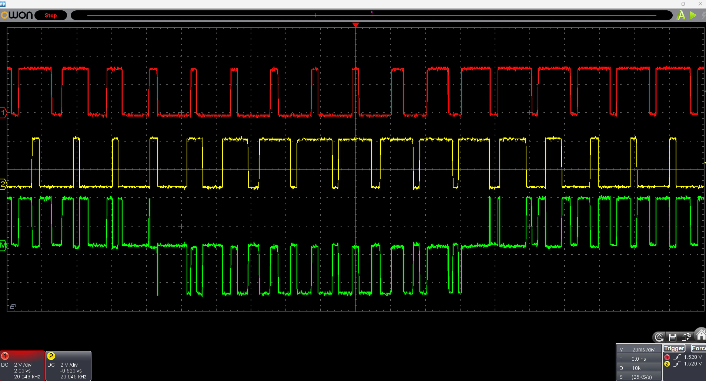The height and width of the screenshot is (381, 706).
Task: Toggle the Stop acquisition status button
Action: pyautogui.click(x=51, y=16)
